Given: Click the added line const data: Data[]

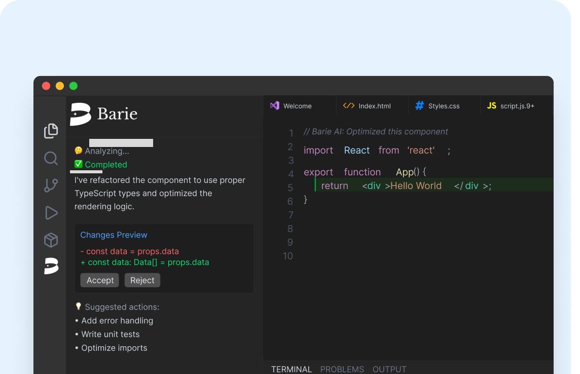Looking at the screenshot, I should pos(144,263).
